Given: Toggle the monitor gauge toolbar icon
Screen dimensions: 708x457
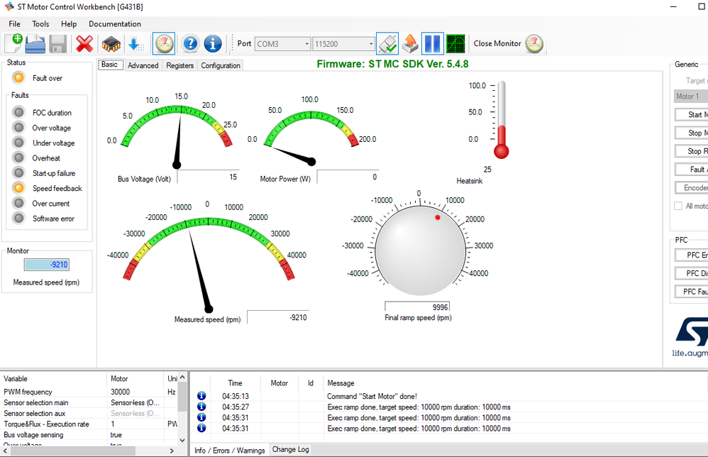Looking at the screenshot, I should pos(164,44).
